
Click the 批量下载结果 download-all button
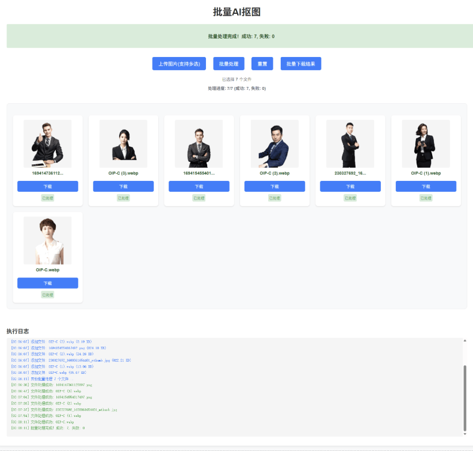click(300, 63)
